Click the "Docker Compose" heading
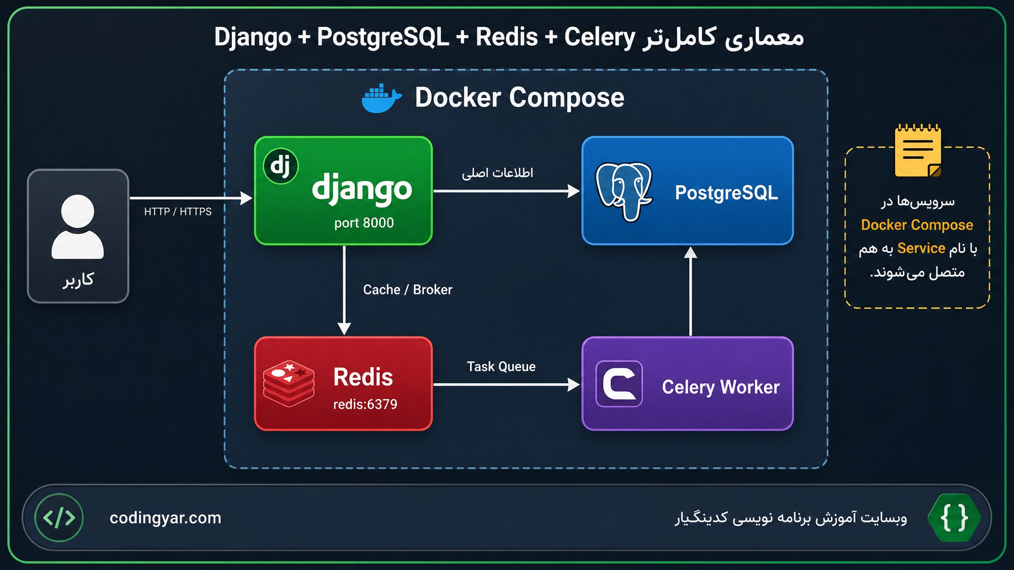The image size is (1014, 570). 520,98
